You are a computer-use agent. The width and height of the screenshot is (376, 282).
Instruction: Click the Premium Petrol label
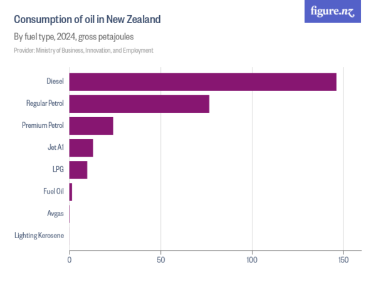tap(43, 125)
